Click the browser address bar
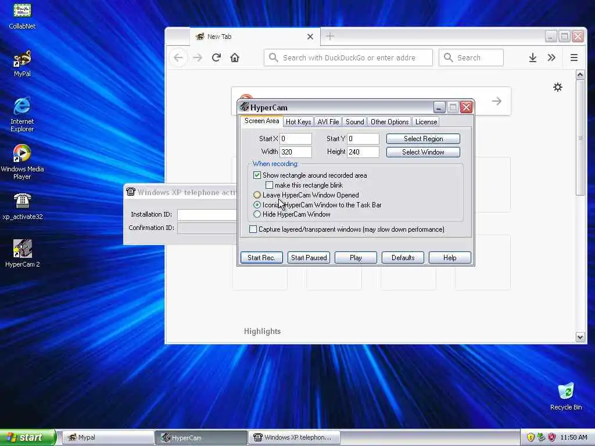The width and height of the screenshot is (595, 446). tap(349, 57)
